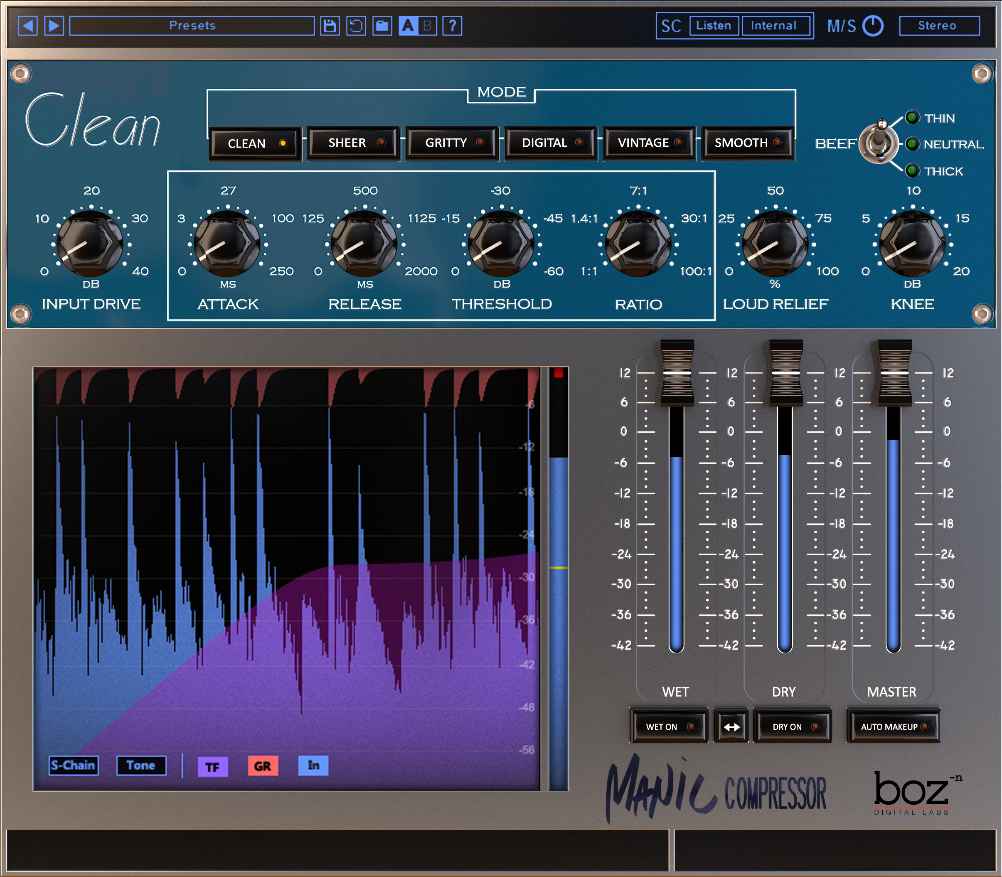The height and width of the screenshot is (877, 1002).
Task: Switch to the B state in A/B compare
Action: [x=428, y=25]
